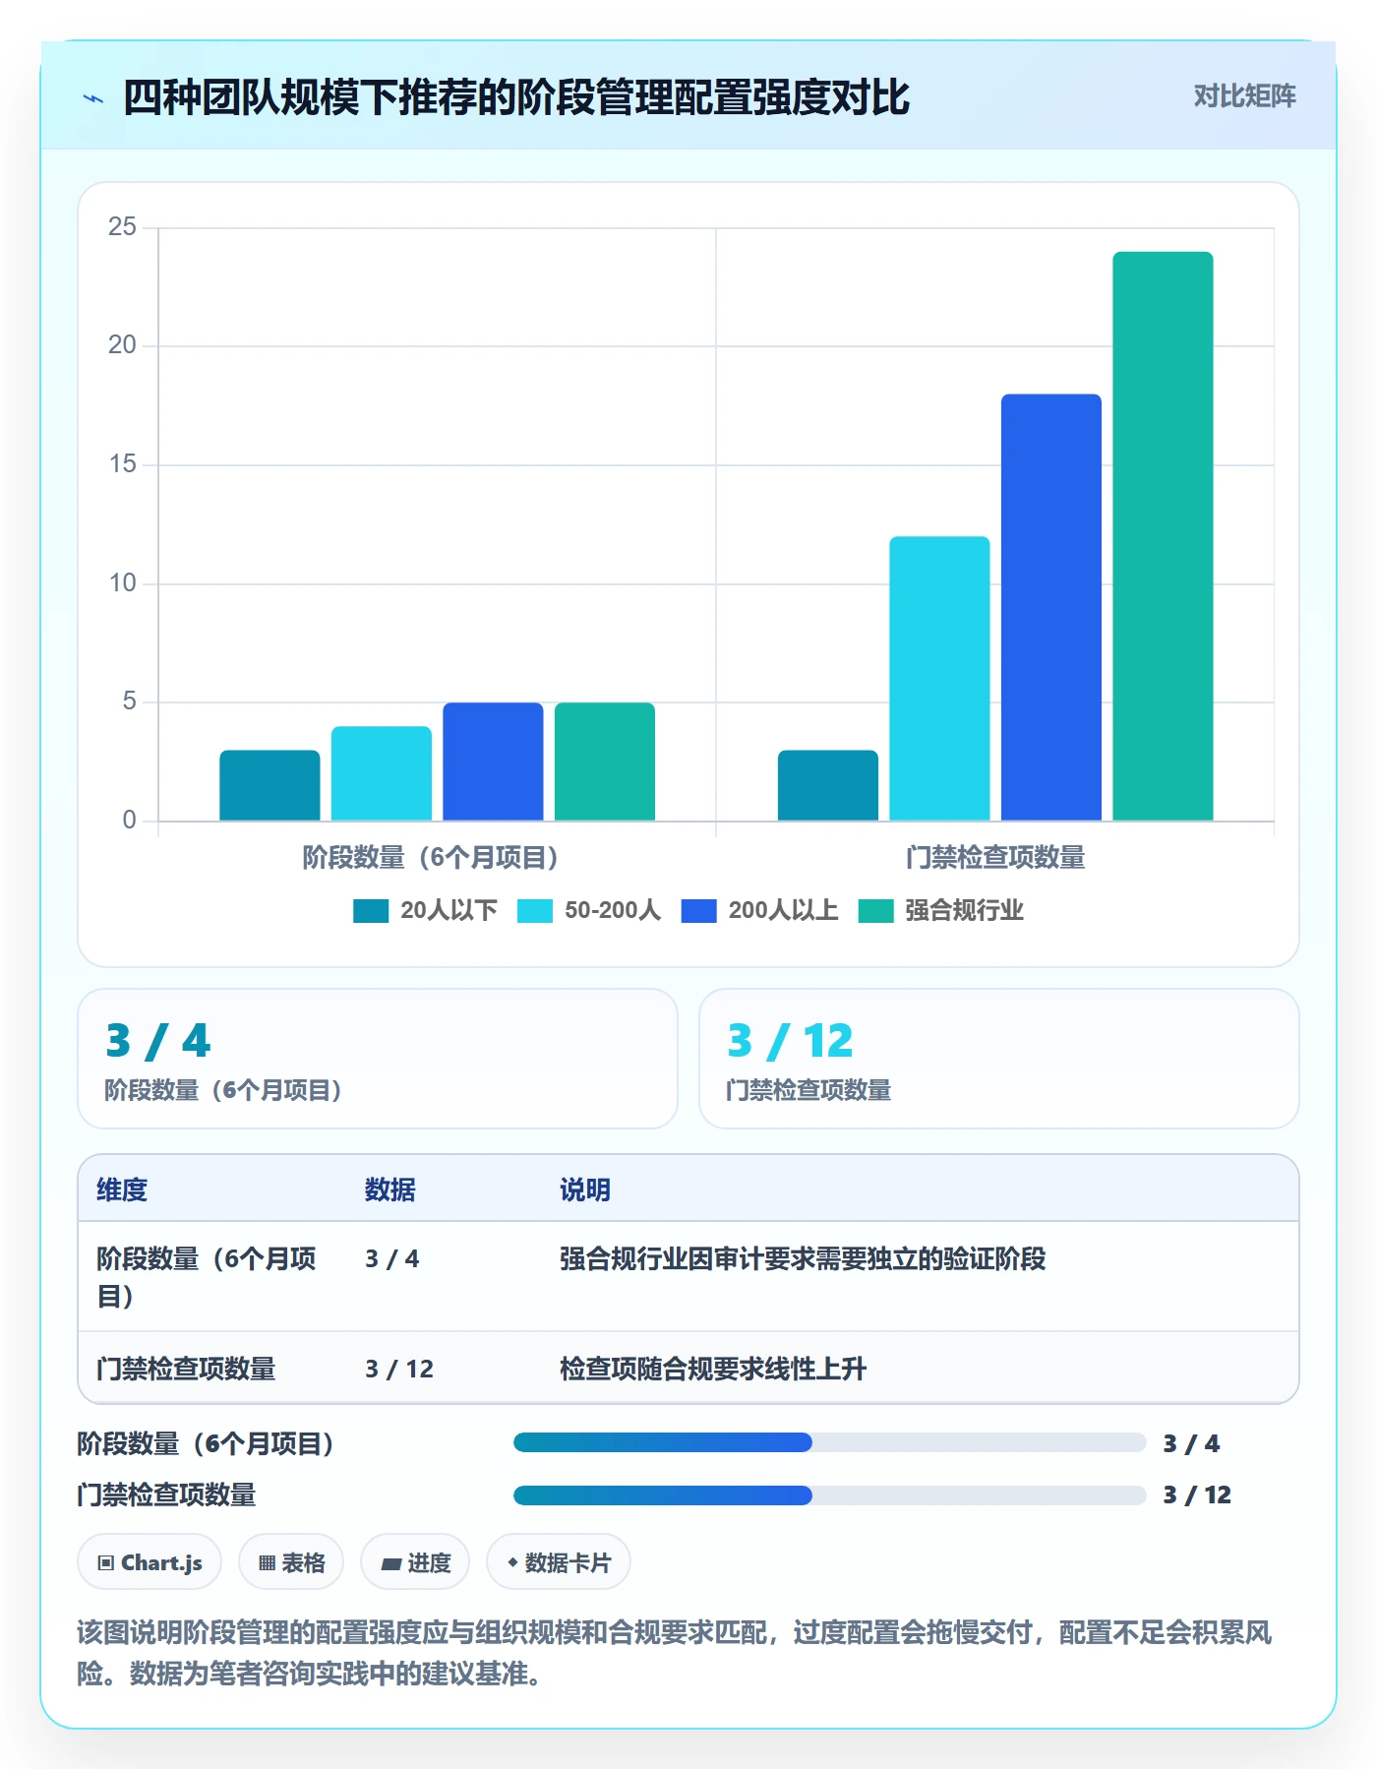Click the lightning icon beside the title
1377x1769 pixels.
pos(93,98)
